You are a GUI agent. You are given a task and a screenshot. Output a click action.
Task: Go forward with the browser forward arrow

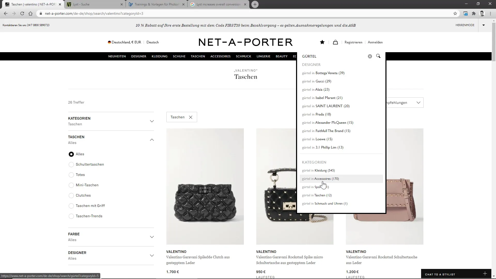(14, 13)
